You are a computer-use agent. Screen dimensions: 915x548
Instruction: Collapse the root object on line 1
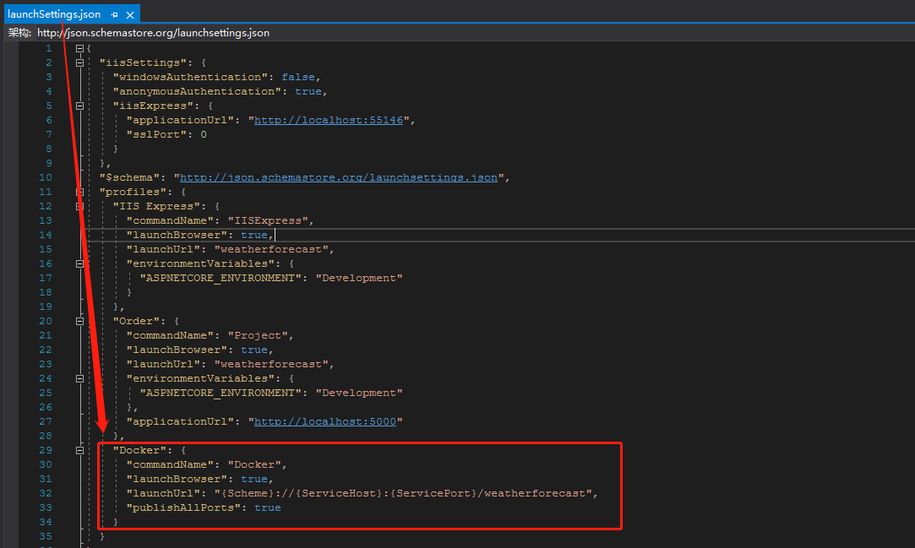tap(80, 48)
